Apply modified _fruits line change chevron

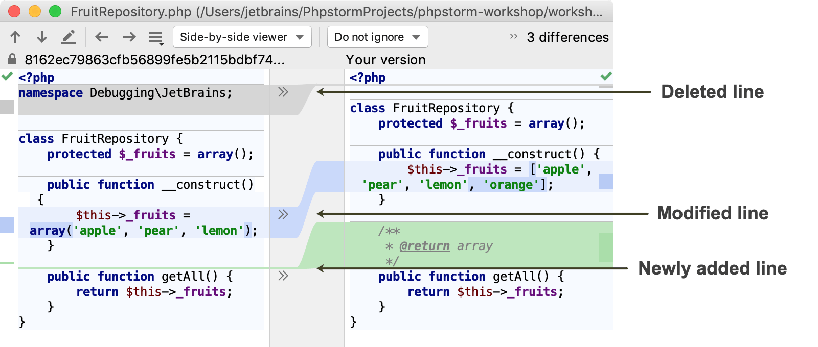(x=283, y=214)
